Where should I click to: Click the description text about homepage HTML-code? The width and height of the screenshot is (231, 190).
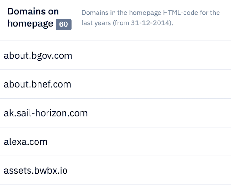(x=150, y=18)
